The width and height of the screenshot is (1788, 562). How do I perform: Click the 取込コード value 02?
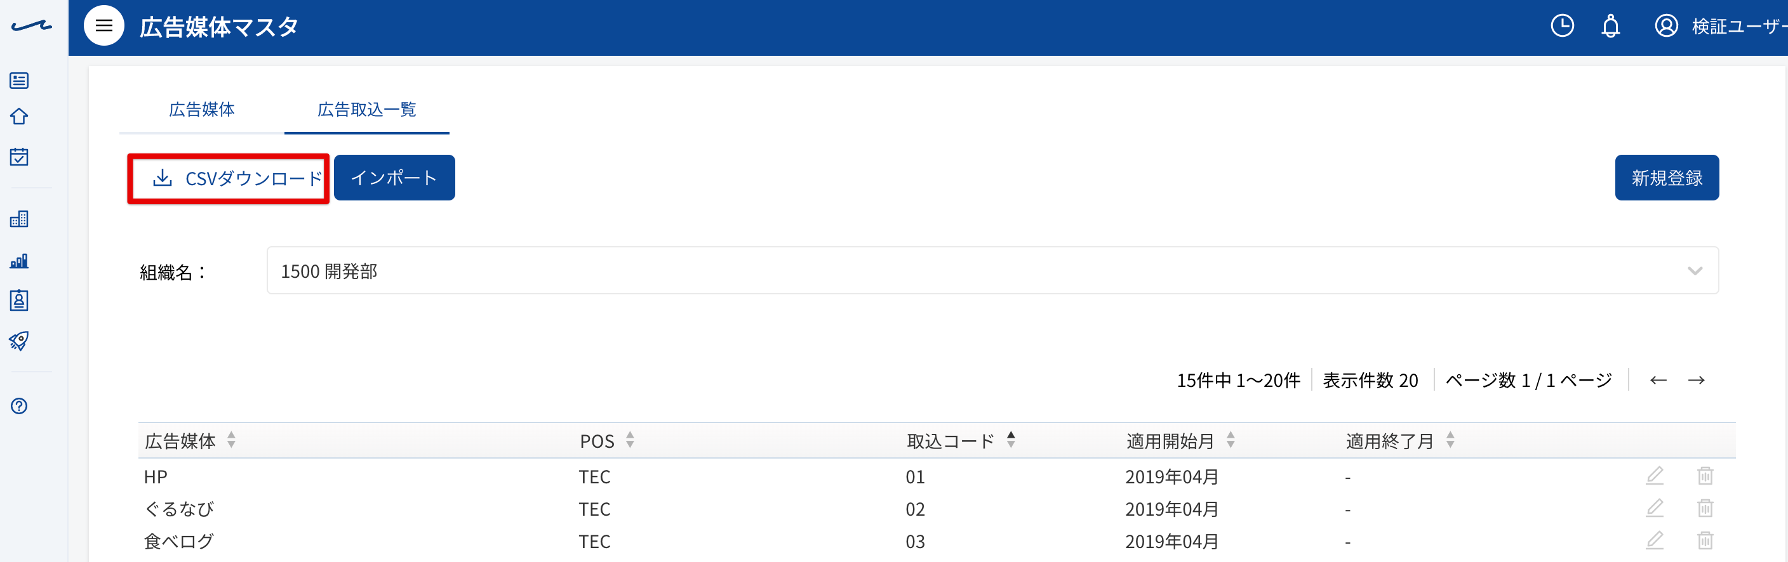915,509
